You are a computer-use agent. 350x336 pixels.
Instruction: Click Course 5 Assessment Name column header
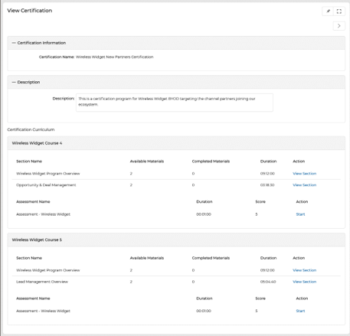(33, 298)
